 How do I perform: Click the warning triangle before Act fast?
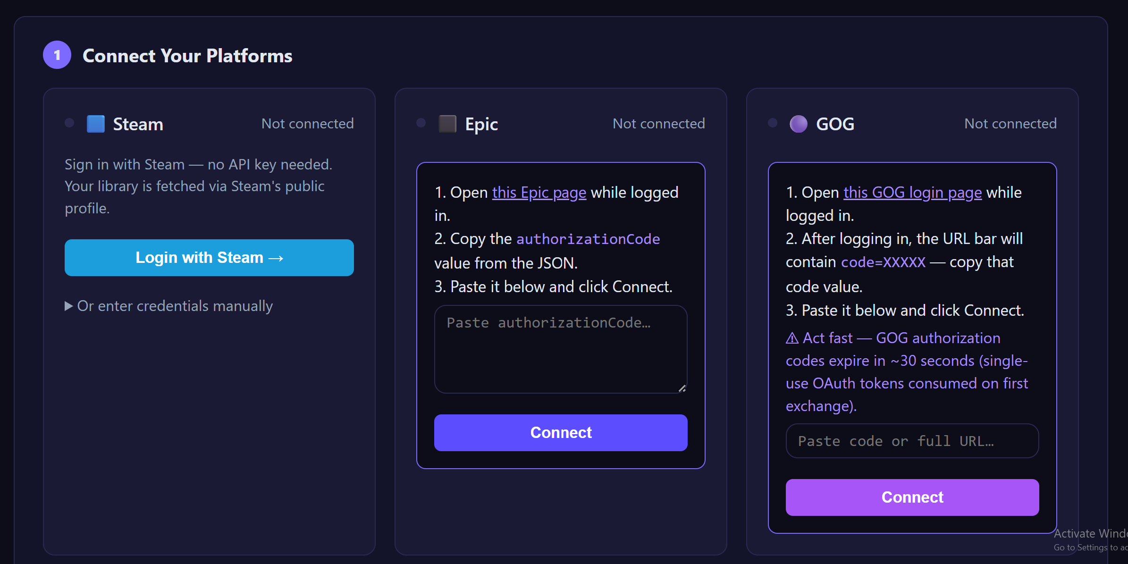point(792,338)
